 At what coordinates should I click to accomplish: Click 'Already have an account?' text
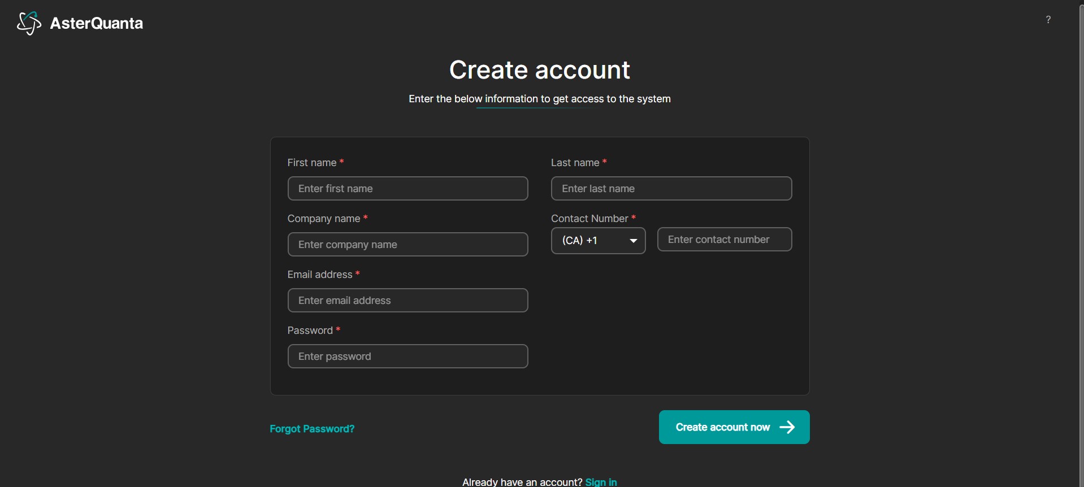(x=522, y=482)
